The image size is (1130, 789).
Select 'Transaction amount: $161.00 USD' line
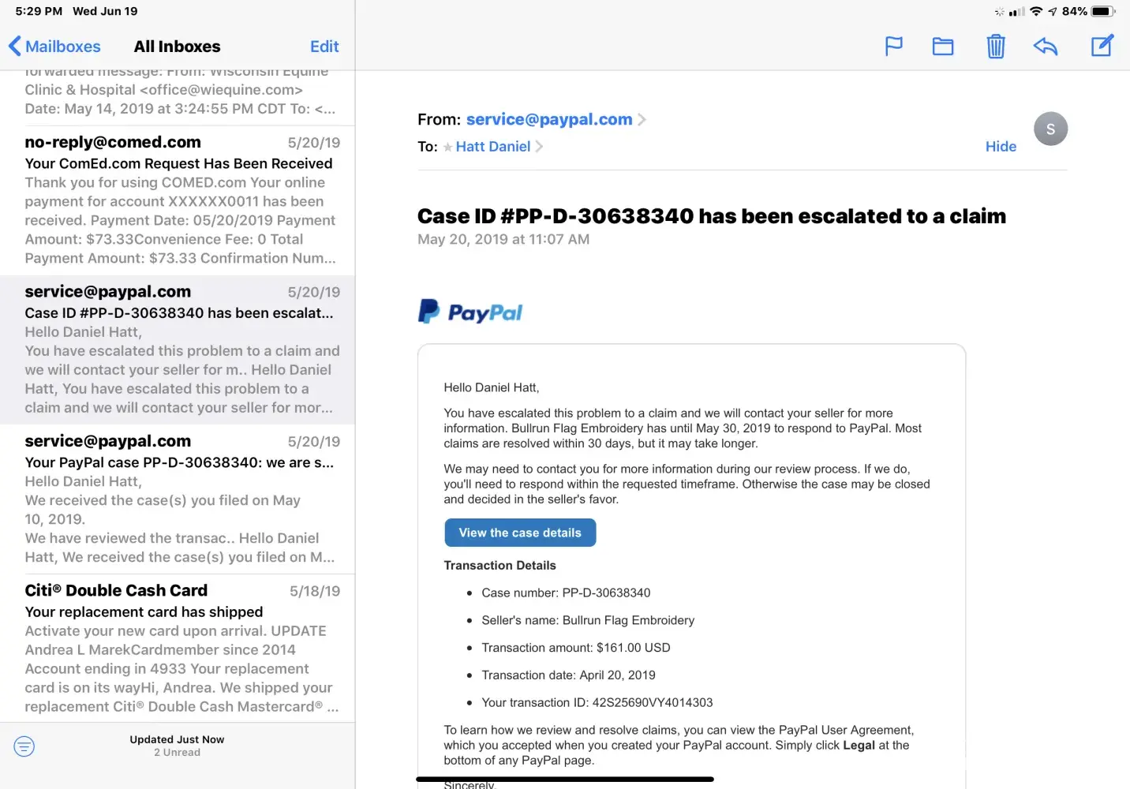(576, 648)
